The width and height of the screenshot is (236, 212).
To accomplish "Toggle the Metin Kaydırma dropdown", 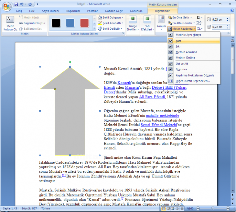I will [181, 28].
